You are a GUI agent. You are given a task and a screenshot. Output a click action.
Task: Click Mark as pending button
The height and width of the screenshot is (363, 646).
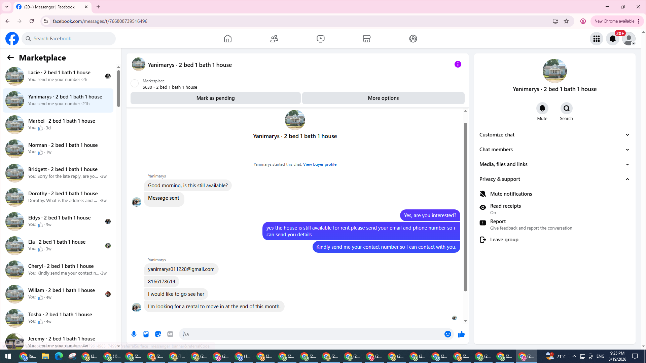pyautogui.click(x=215, y=98)
